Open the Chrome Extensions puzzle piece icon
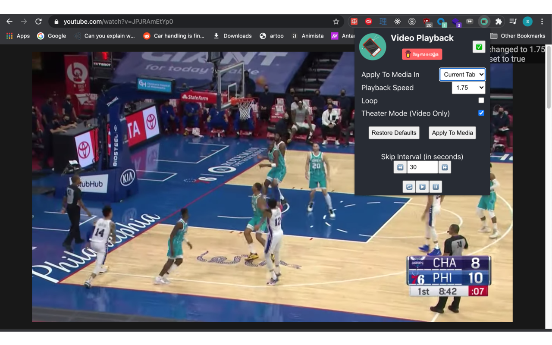Image resolution: width=552 pixels, height=345 pixels. pos(498,21)
